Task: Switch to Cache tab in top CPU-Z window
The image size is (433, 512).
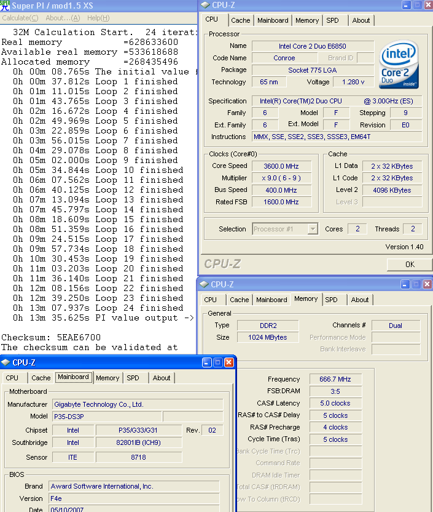Action: pyautogui.click(x=240, y=20)
